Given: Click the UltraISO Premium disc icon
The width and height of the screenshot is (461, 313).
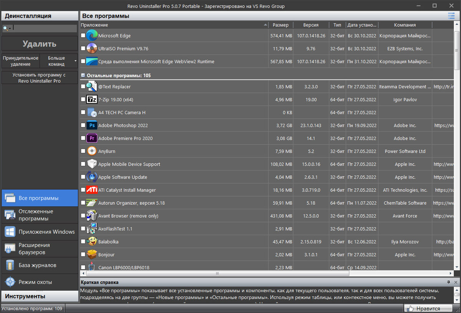Looking at the screenshot, I should tap(92, 48).
